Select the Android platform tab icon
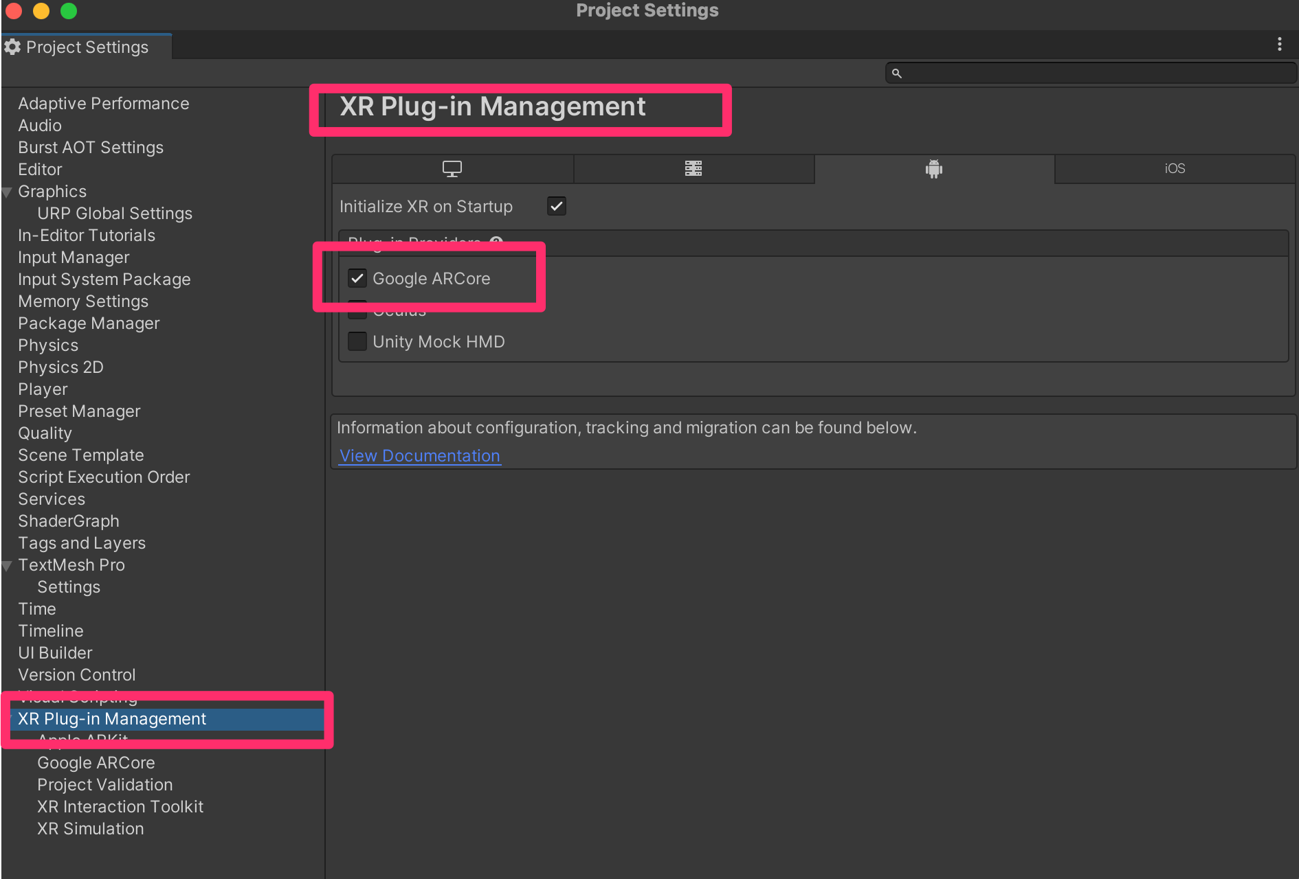Screen dimensions: 1299x879 coord(933,169)
